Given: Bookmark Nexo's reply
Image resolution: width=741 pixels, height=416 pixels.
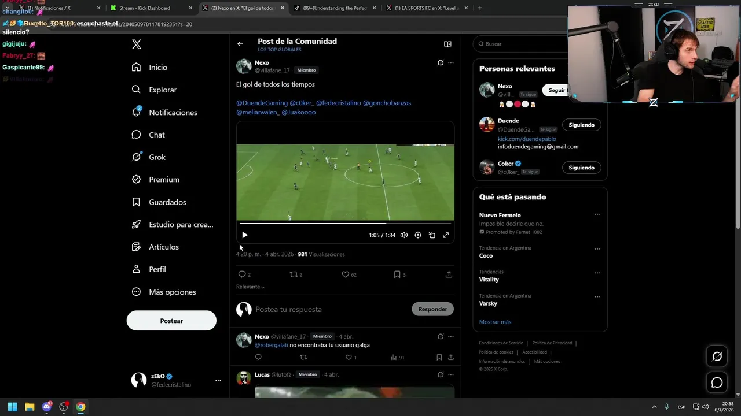Looking at the screenshot, I should pos(439,358).
